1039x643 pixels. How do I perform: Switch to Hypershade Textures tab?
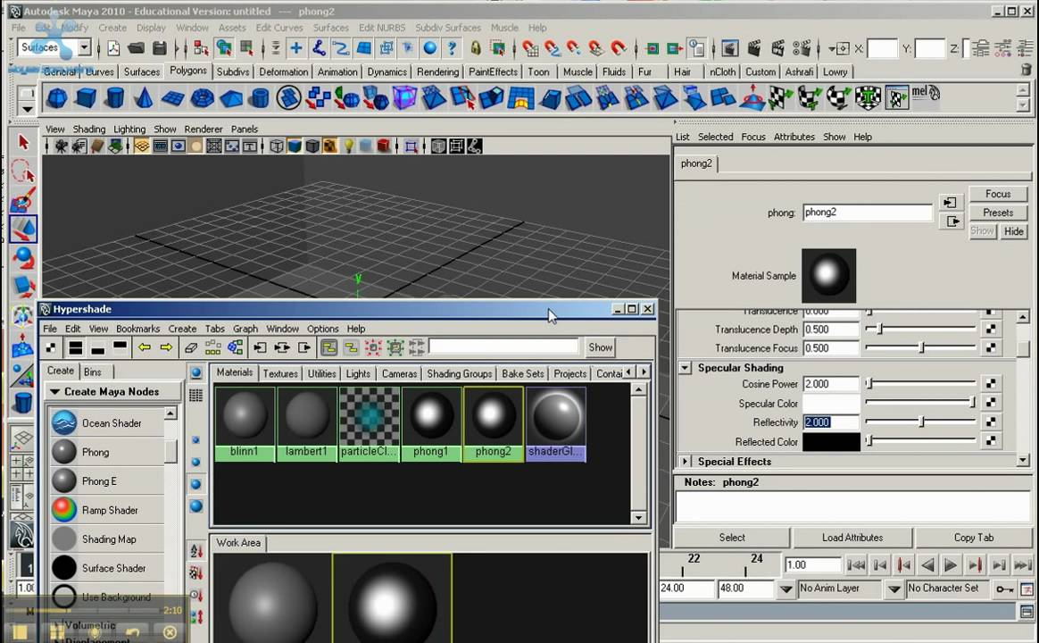tap(280, 374)
